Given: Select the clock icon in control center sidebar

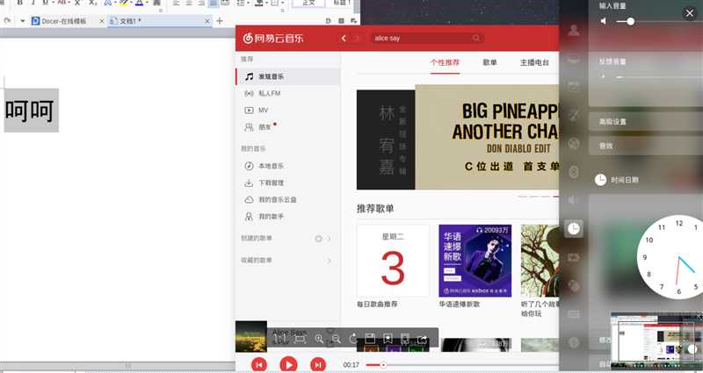Looking at the screenshot, I should (x=574, y=229).
